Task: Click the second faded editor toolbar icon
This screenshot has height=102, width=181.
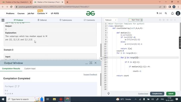Action: 164,20
